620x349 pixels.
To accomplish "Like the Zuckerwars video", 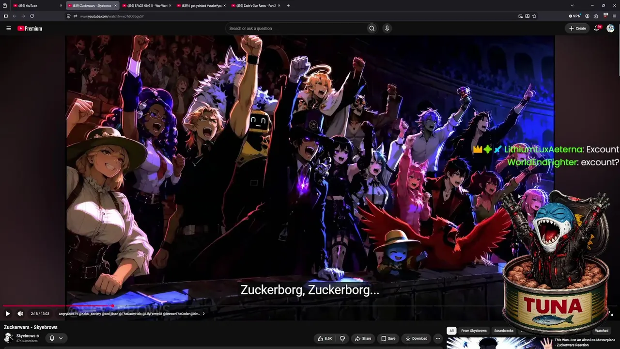I will 325,338.
